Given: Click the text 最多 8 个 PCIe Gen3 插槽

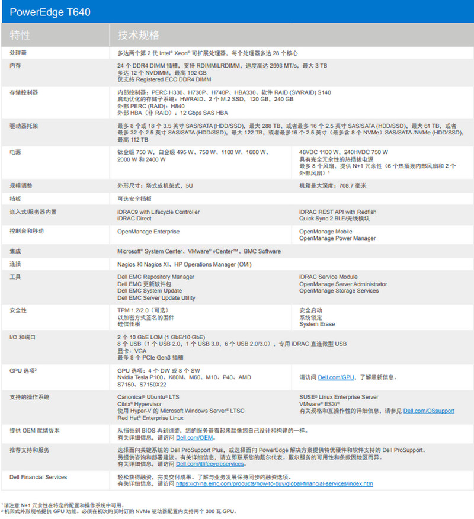Looking at the screenshot, I should (150, 357).
